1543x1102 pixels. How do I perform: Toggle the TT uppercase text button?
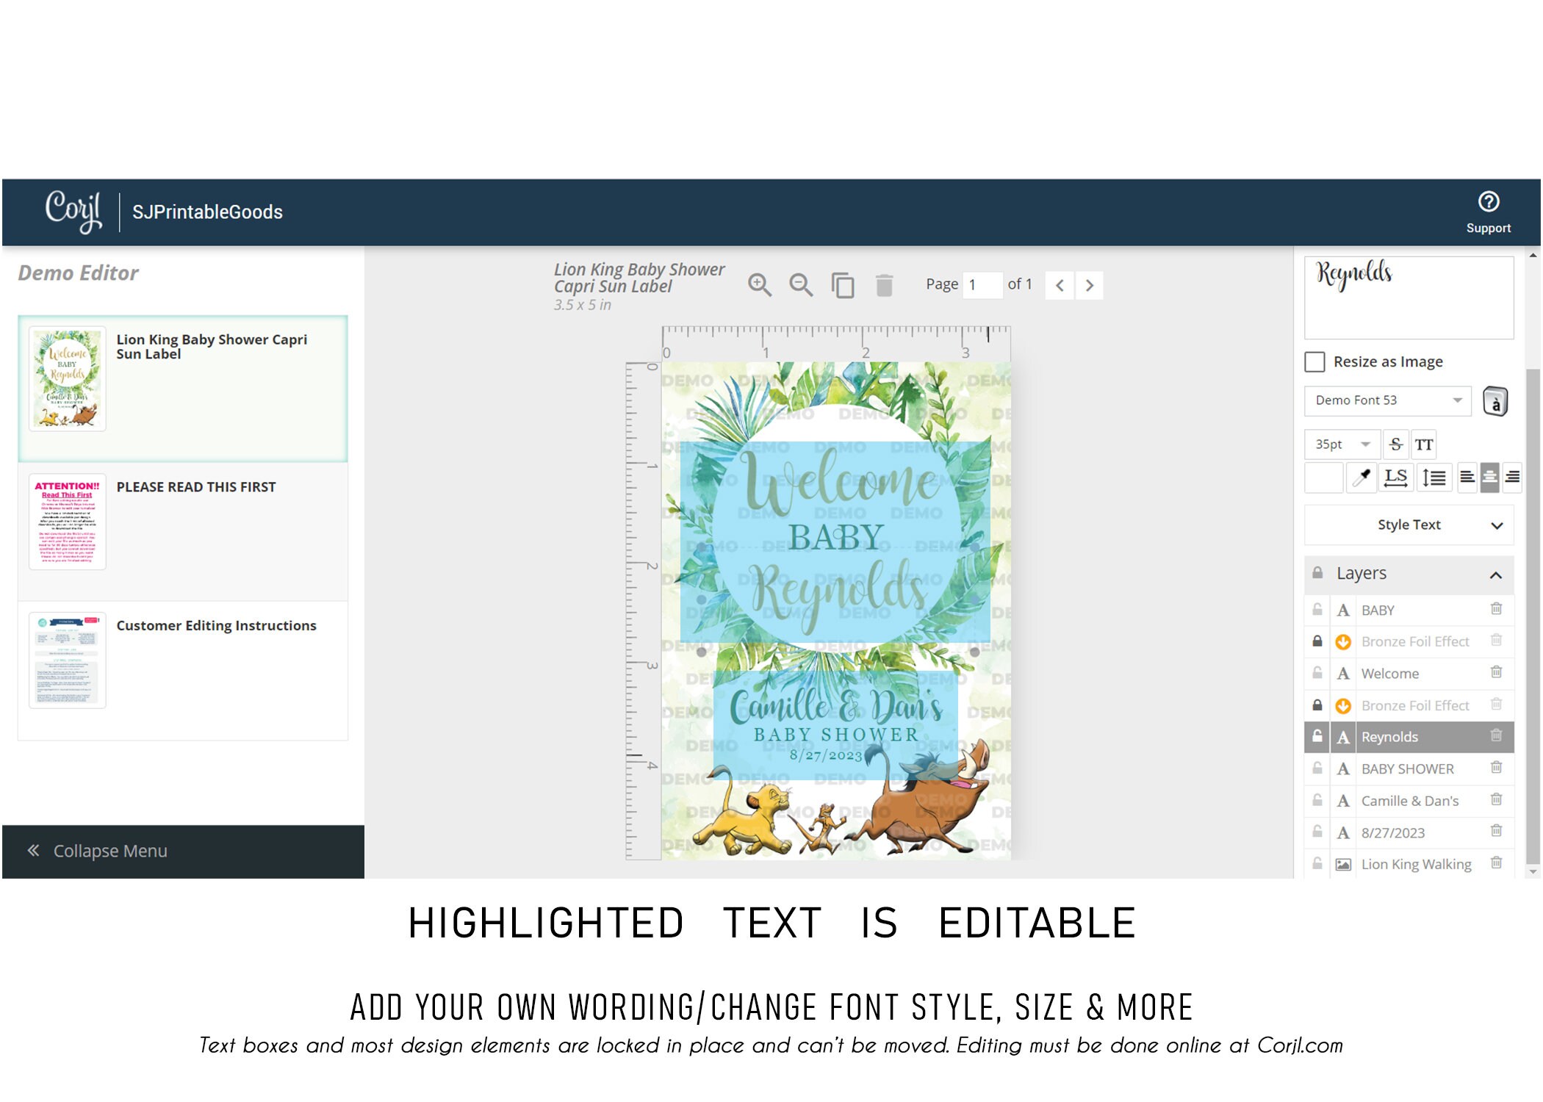1424,444
